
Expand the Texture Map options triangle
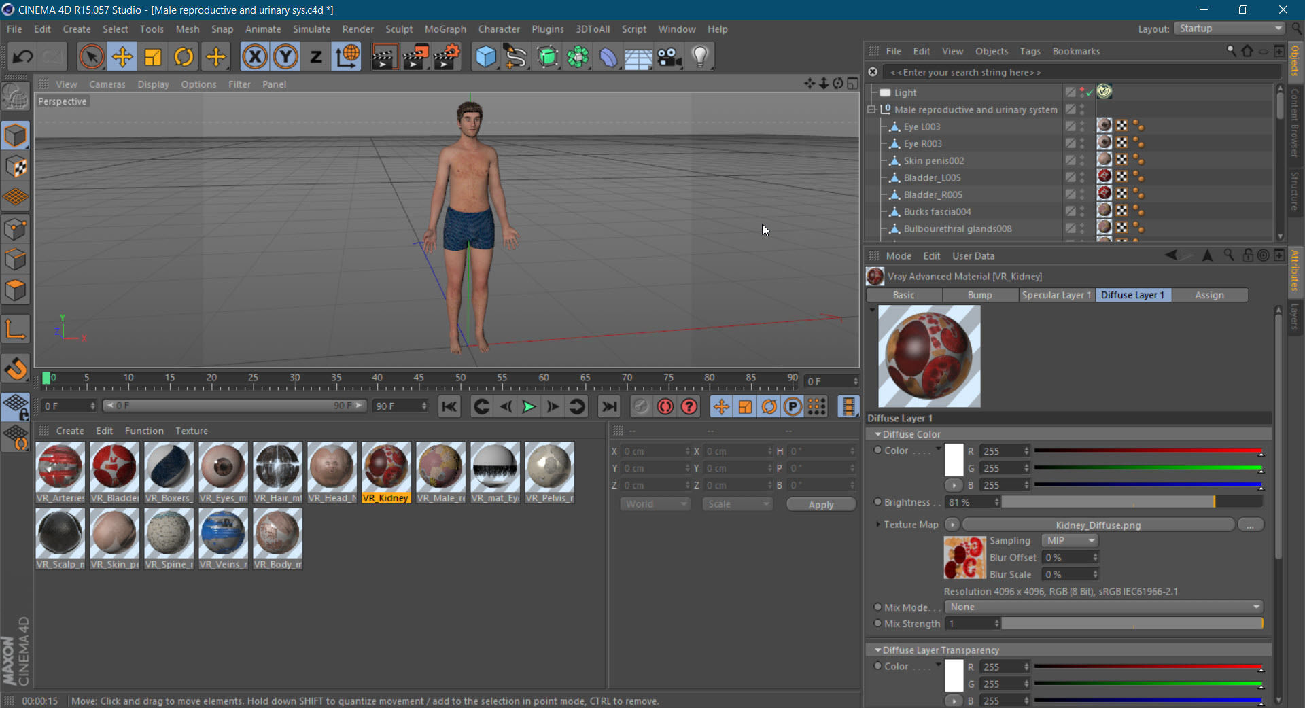tap(877, 525)
